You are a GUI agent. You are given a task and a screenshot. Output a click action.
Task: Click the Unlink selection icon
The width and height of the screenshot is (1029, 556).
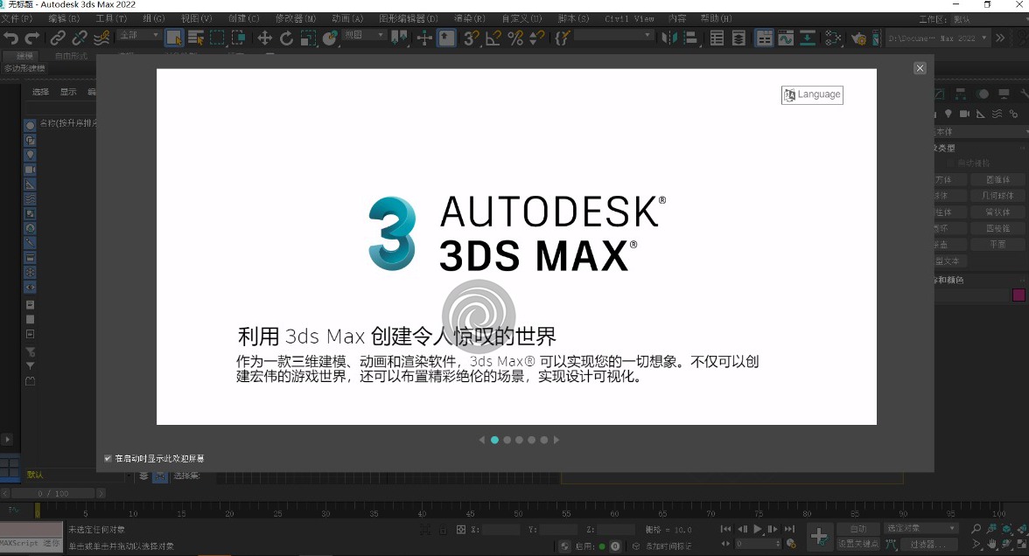click(80, 38)
